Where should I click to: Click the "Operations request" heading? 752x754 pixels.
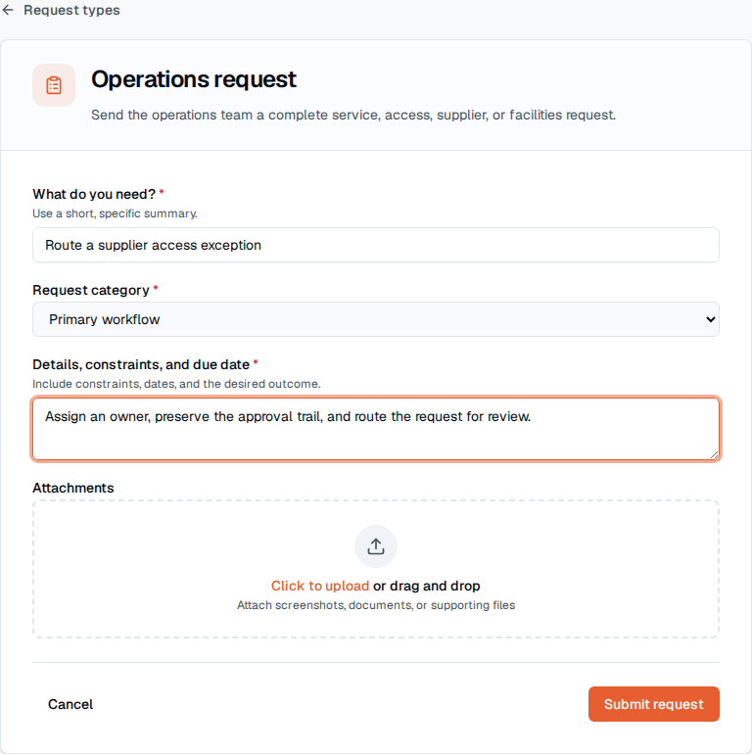[x=194, y=79]
